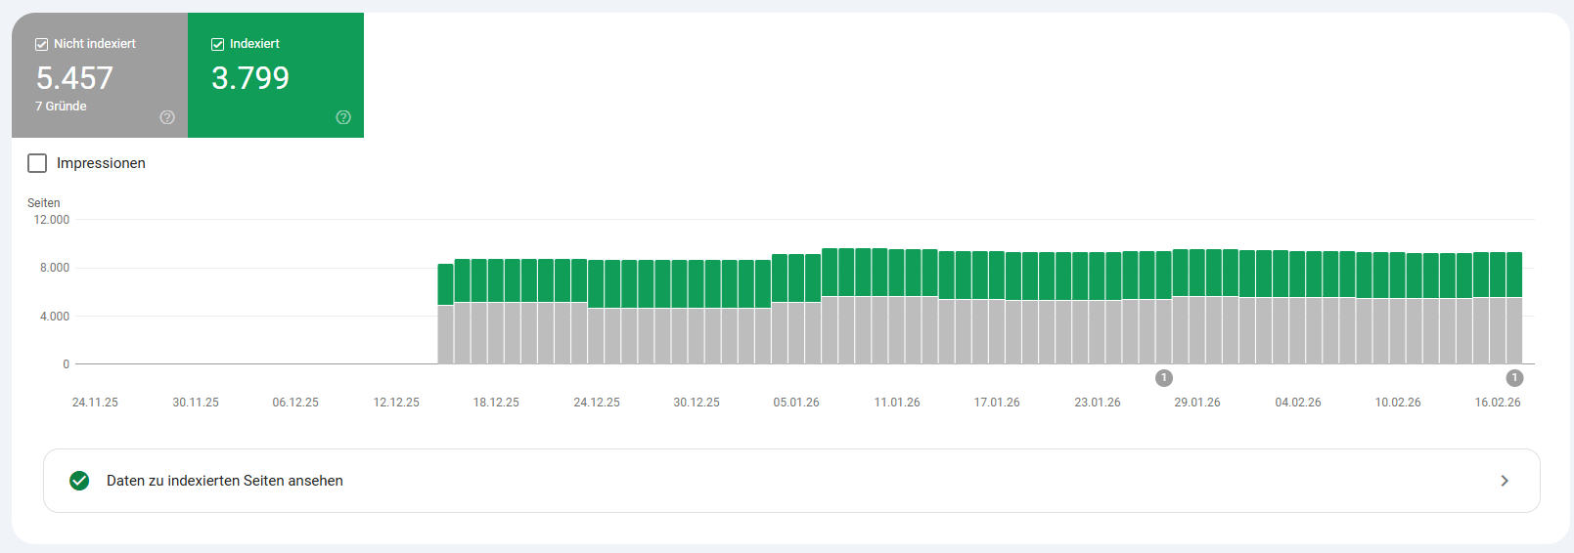Click green checkmark icon beside indexed pages row
Viewport: 1574px width, 553px height.
tap(79, 481)
